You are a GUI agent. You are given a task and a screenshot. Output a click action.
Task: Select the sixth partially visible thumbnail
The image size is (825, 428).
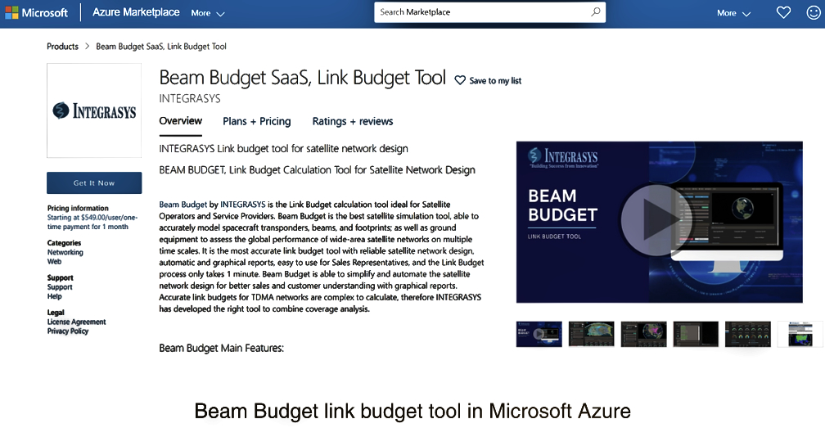click(x=800, y=334)
